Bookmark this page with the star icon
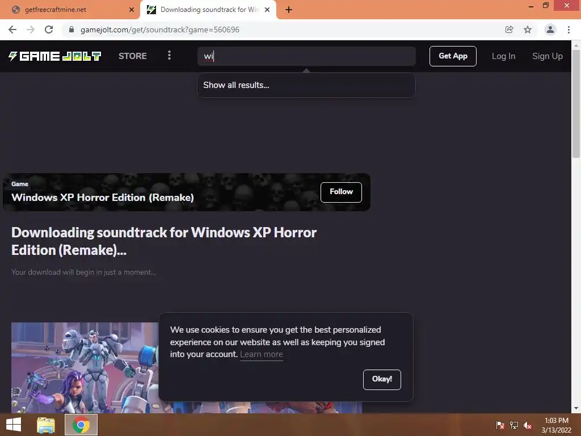The image size is (581, 436). click(528, 30)
